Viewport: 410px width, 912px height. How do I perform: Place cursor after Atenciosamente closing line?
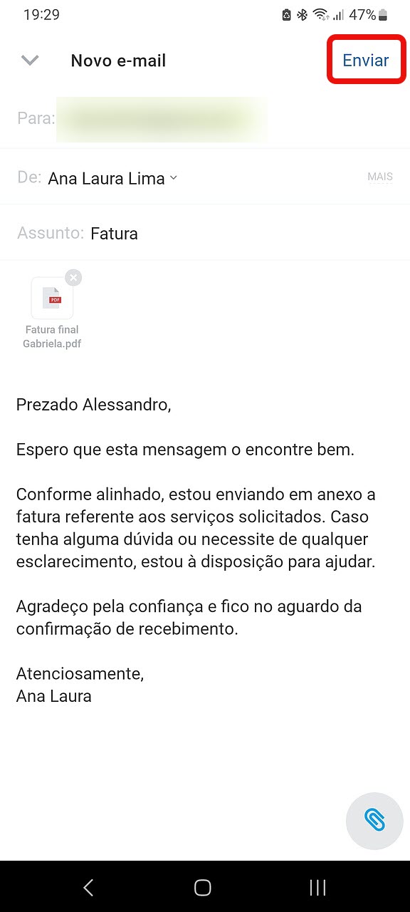(x=144, y=673)
